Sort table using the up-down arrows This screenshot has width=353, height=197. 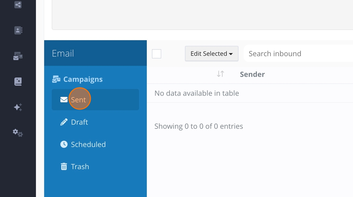(x=220, y=74)
